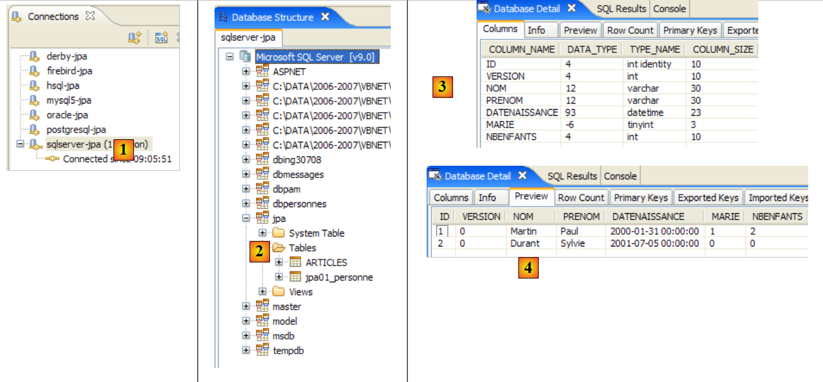
Task: Select the oracle-jpa connection
Action: (67, 115)
